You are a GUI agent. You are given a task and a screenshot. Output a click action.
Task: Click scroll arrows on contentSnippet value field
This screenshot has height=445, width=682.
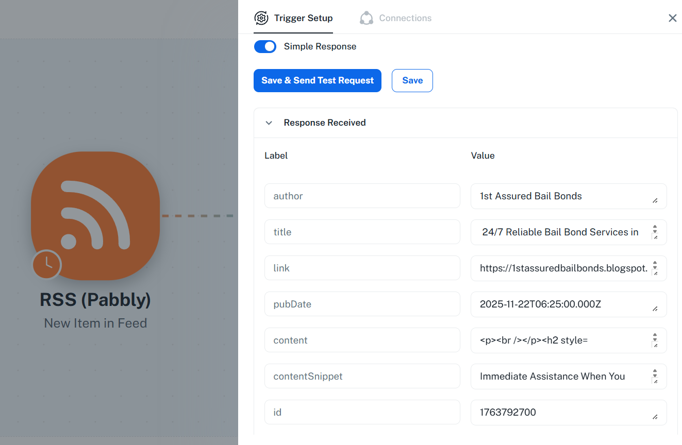coord(655,373)
